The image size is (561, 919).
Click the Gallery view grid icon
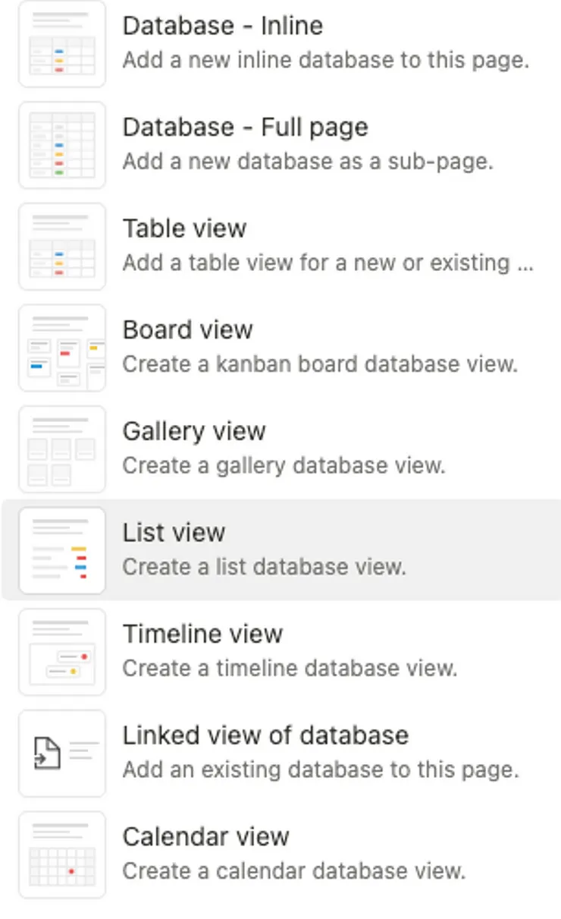click(62, 449)
